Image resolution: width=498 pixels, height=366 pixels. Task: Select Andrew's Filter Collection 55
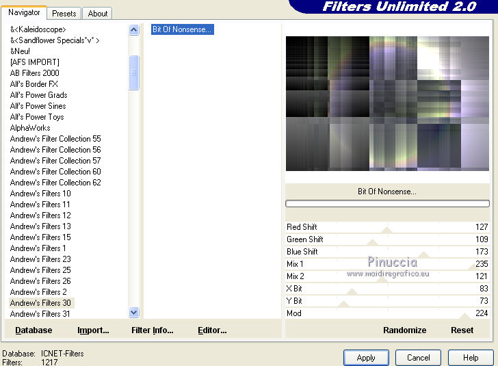pos(55,138)
